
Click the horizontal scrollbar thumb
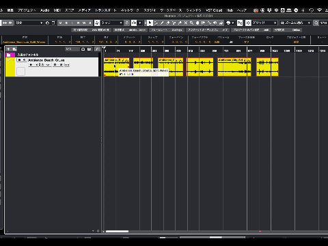117,232
